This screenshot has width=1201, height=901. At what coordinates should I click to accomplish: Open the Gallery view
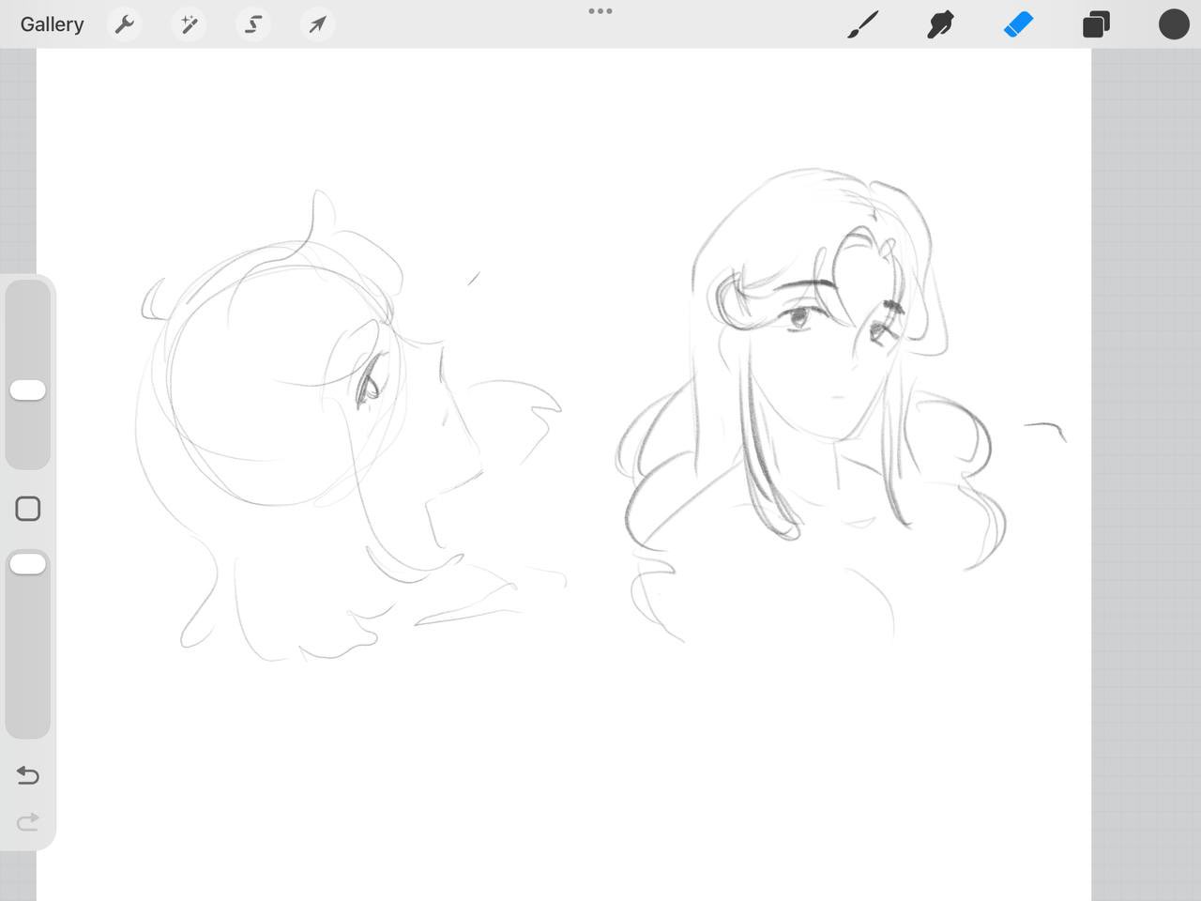tap(52, 24)
